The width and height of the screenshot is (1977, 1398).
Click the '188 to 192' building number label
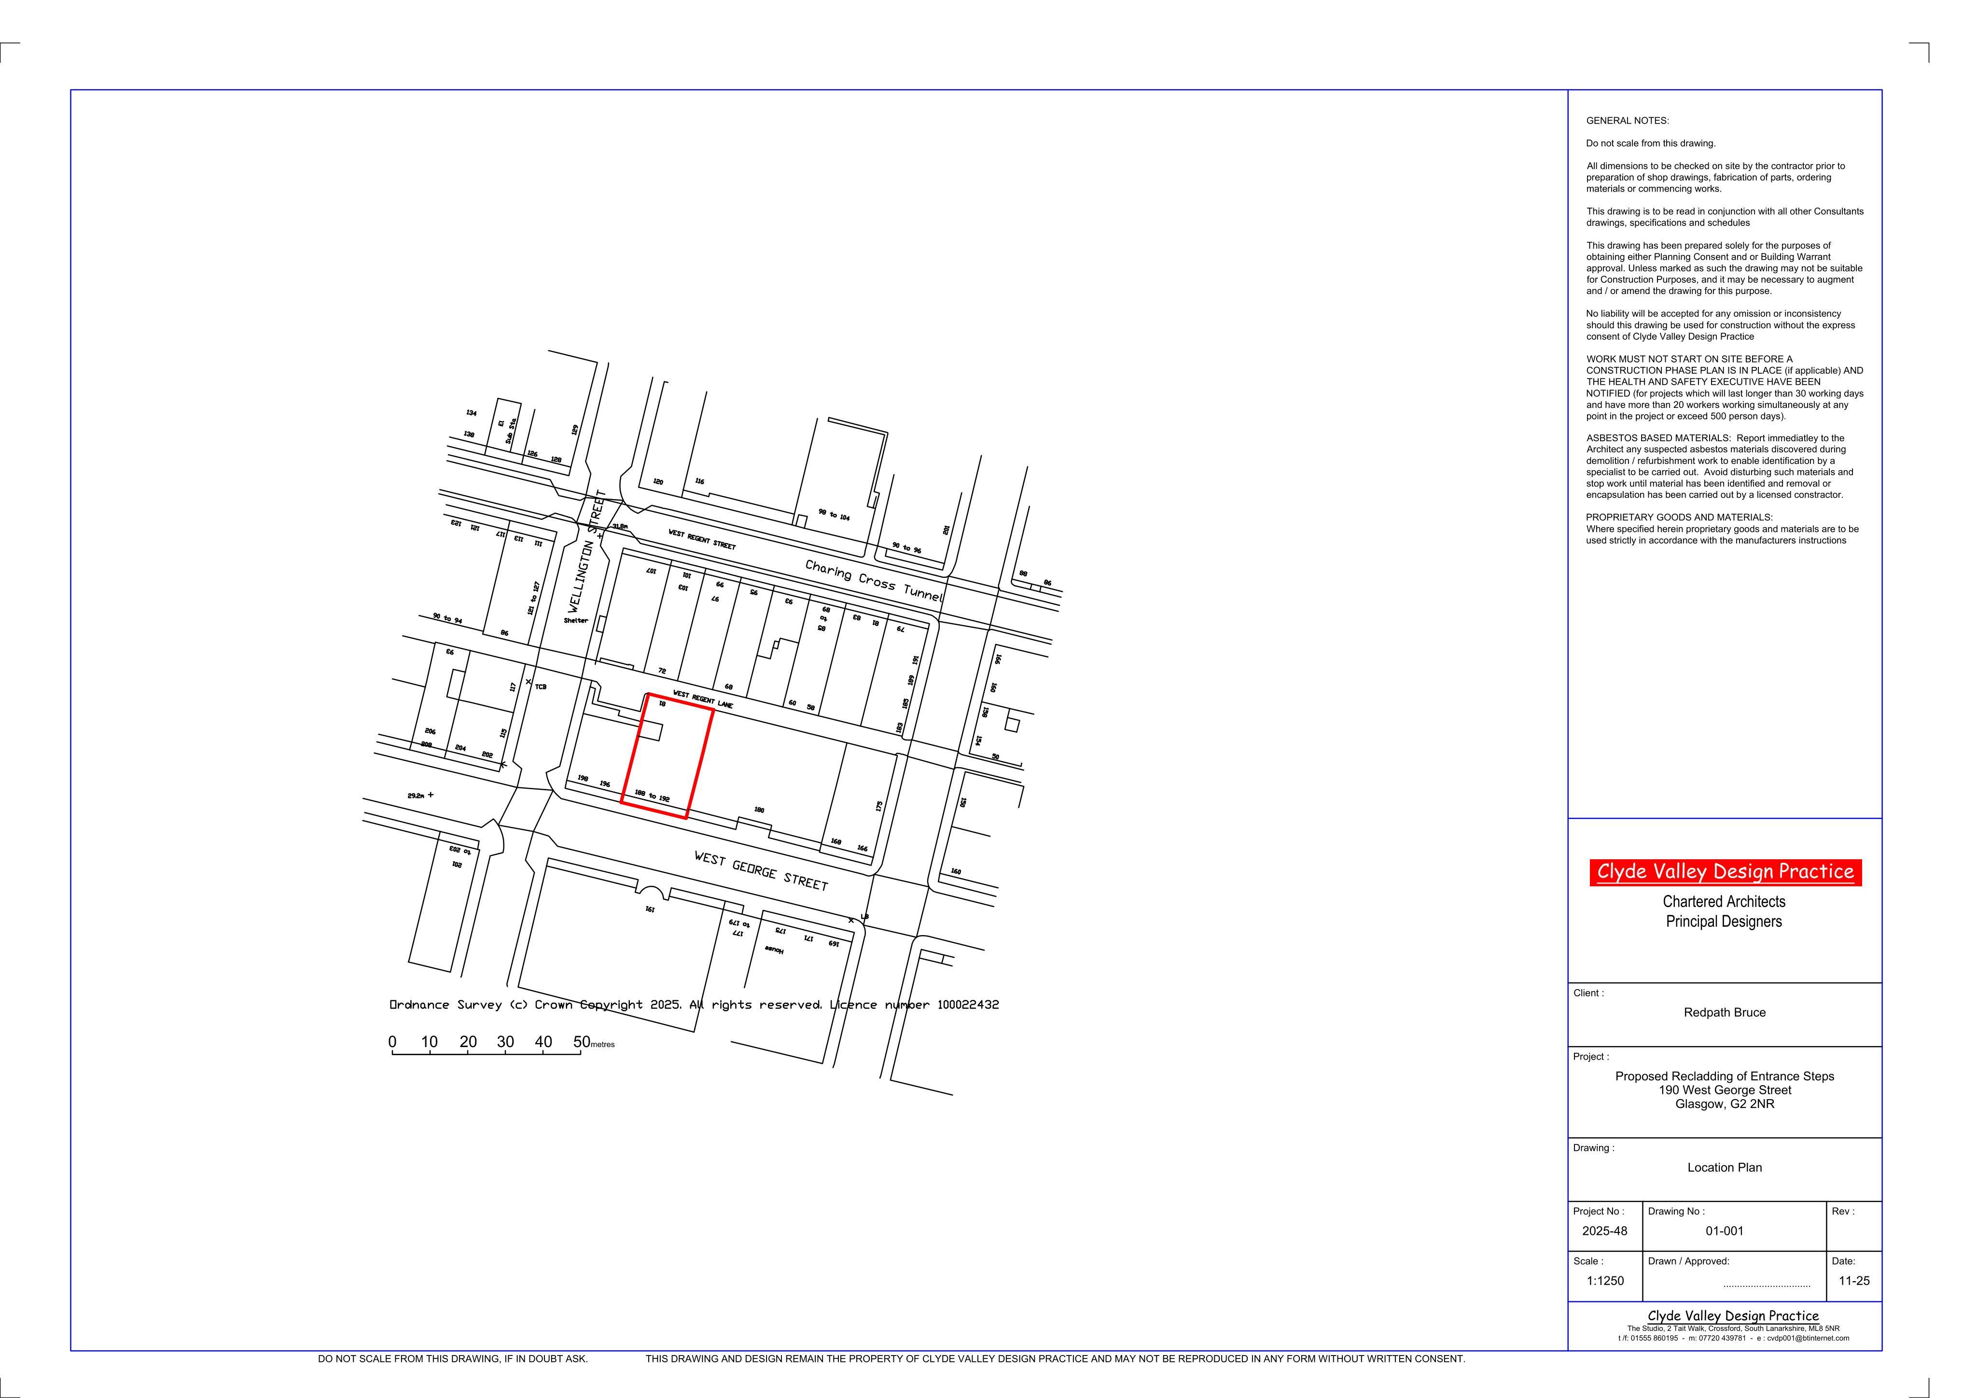[x=652, y=796]
